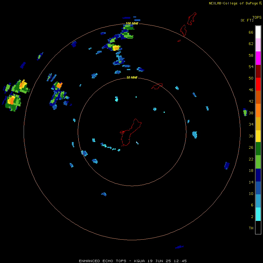Click the legend value 10
The height and width of the screenshot is (263, 263).
tap(251, 194)
